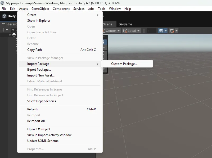Open the GameObject menu in menu bar
This screenshot has height=158, width=212.
tap(40, 9)
